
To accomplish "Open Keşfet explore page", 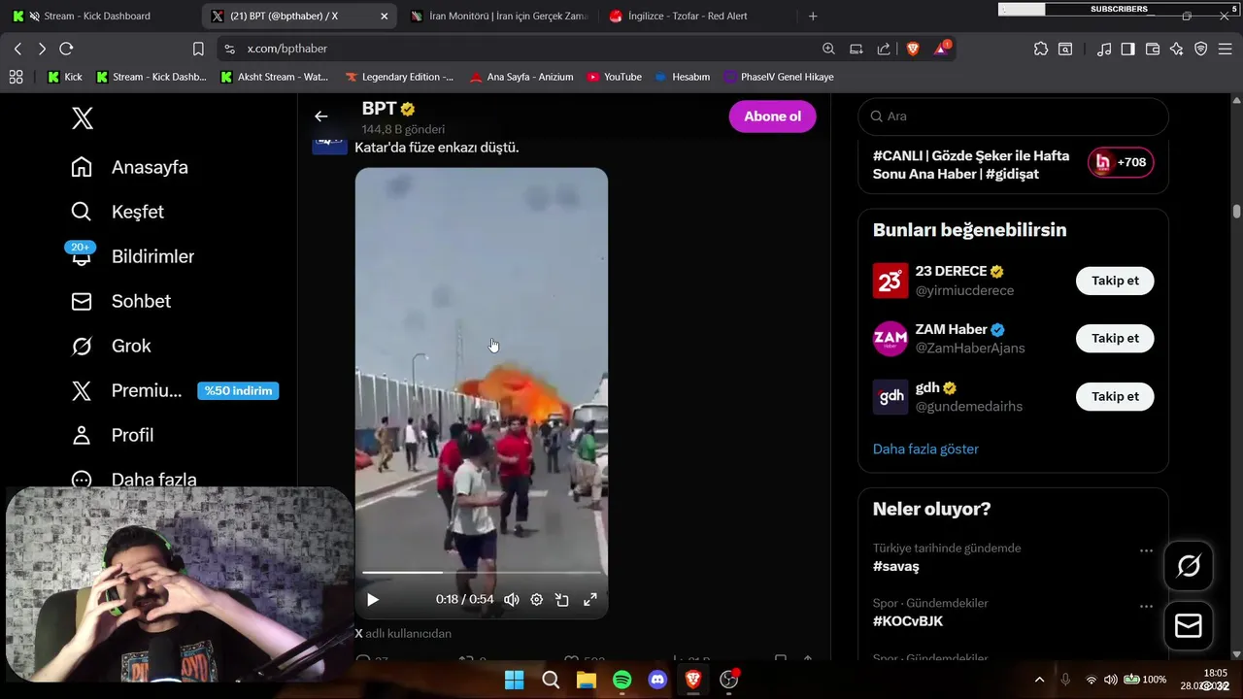I will pyautogui.click(x=118, y=212).
